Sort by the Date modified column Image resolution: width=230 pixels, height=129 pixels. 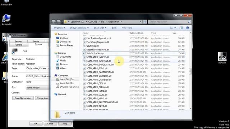(136, 33)
